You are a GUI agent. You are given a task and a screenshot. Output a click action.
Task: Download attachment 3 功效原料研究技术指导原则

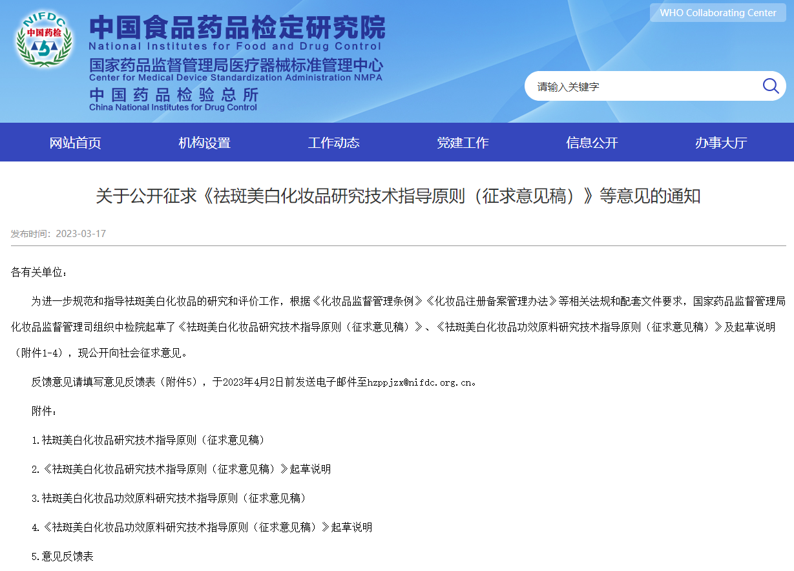point(169,498)
